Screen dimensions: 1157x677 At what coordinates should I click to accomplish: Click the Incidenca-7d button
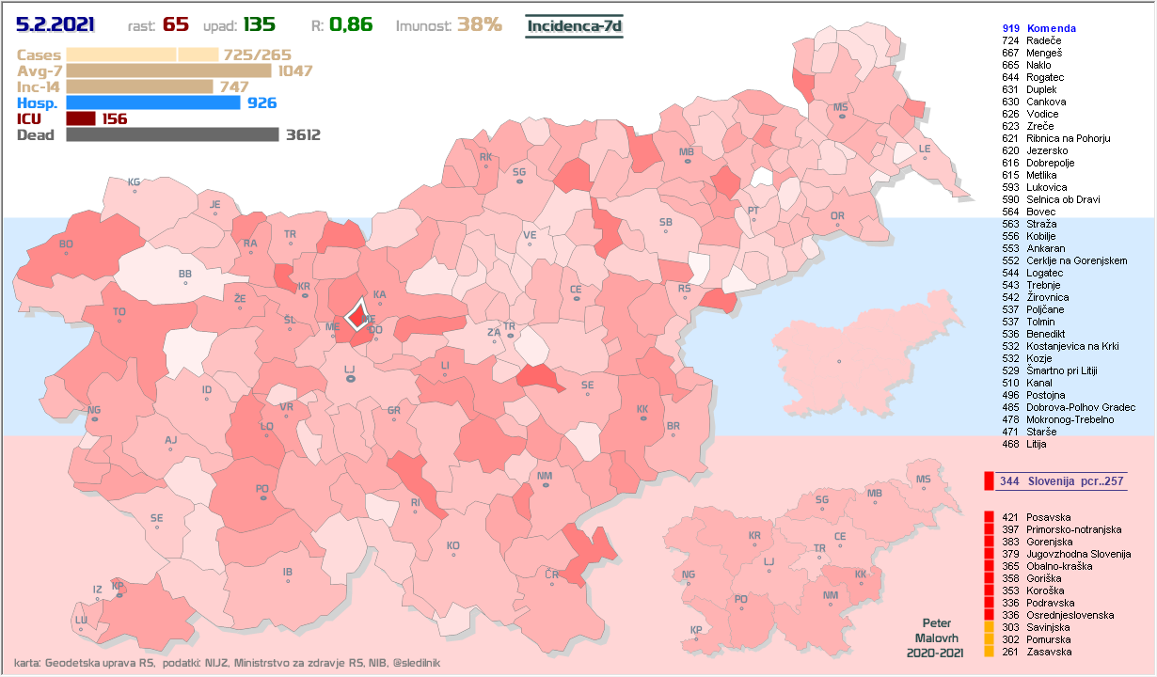point(574,25)
